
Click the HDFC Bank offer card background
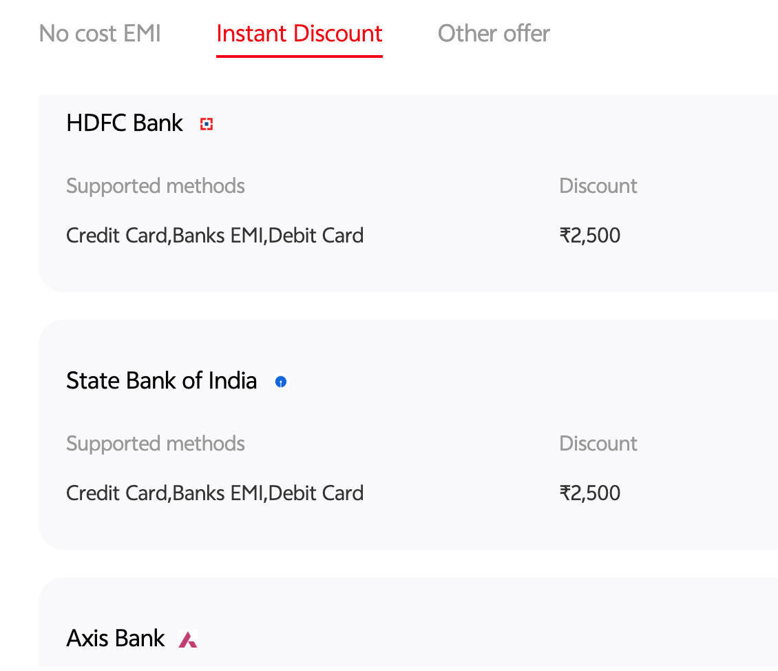[x=408, y=193]
